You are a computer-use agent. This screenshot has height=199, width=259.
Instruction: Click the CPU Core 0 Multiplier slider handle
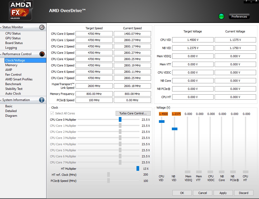(x=120, y=119)
